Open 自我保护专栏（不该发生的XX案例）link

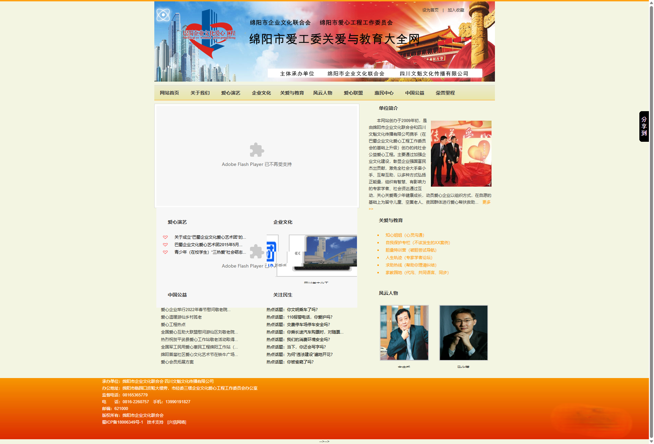(418, 243)
